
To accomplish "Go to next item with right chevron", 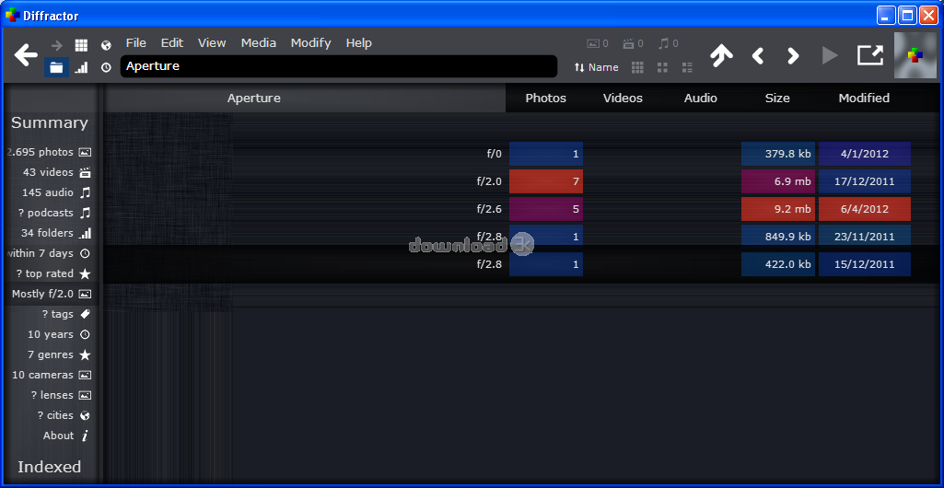I will click(x=793, y=56).
